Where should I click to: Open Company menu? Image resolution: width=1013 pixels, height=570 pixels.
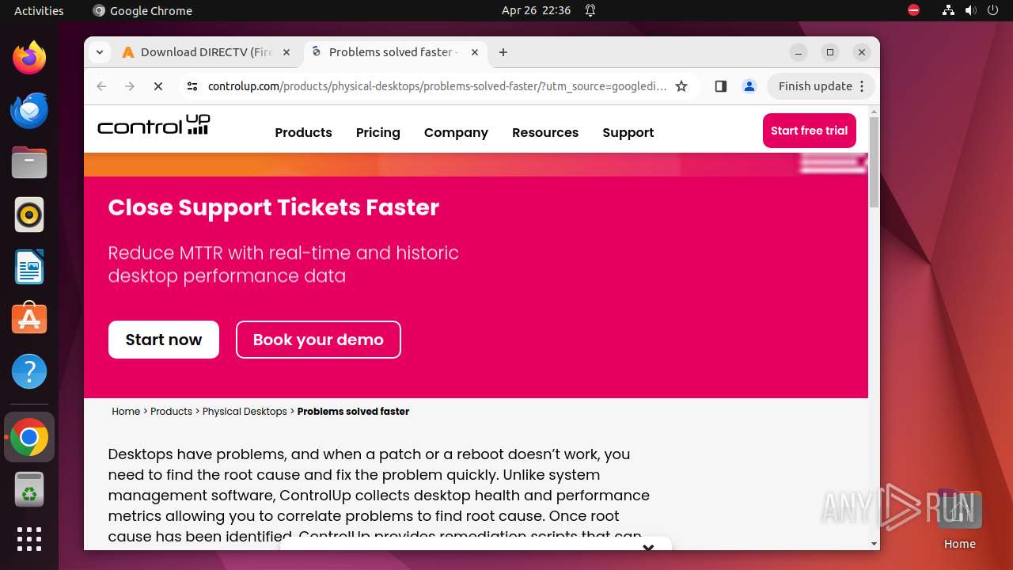tap(456, 132)
